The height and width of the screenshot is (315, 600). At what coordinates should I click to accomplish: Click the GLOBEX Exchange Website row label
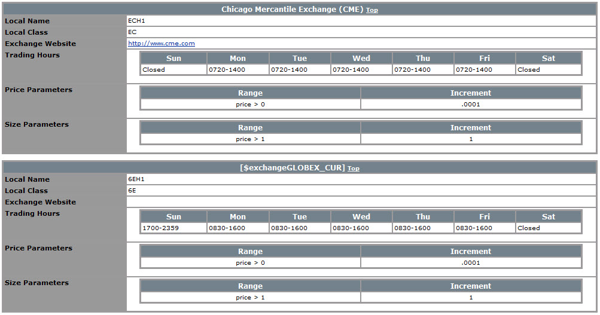(x=40, y=202)
